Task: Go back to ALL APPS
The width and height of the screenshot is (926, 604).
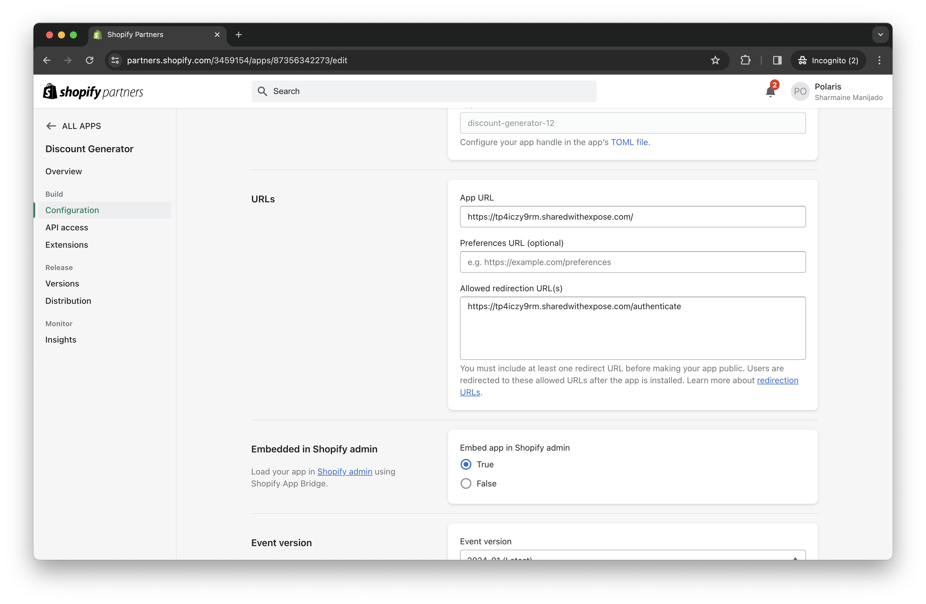Action: click(73, 126)
